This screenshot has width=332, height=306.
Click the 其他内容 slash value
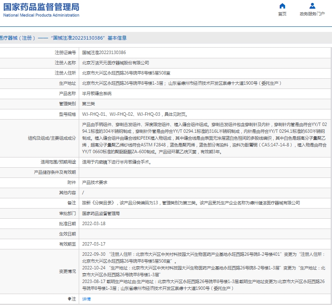tap(83, 192)
